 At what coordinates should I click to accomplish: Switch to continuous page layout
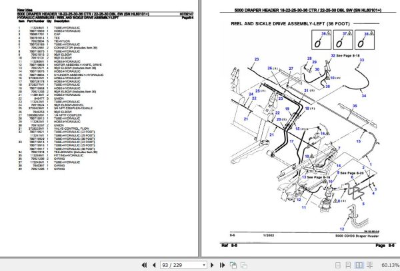(348, 265)
